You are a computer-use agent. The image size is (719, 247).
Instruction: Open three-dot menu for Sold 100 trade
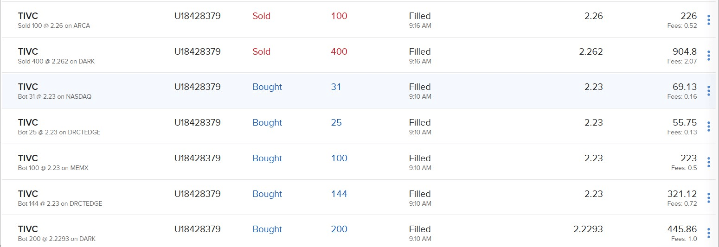pyautogui.click(x=708, y=20)
